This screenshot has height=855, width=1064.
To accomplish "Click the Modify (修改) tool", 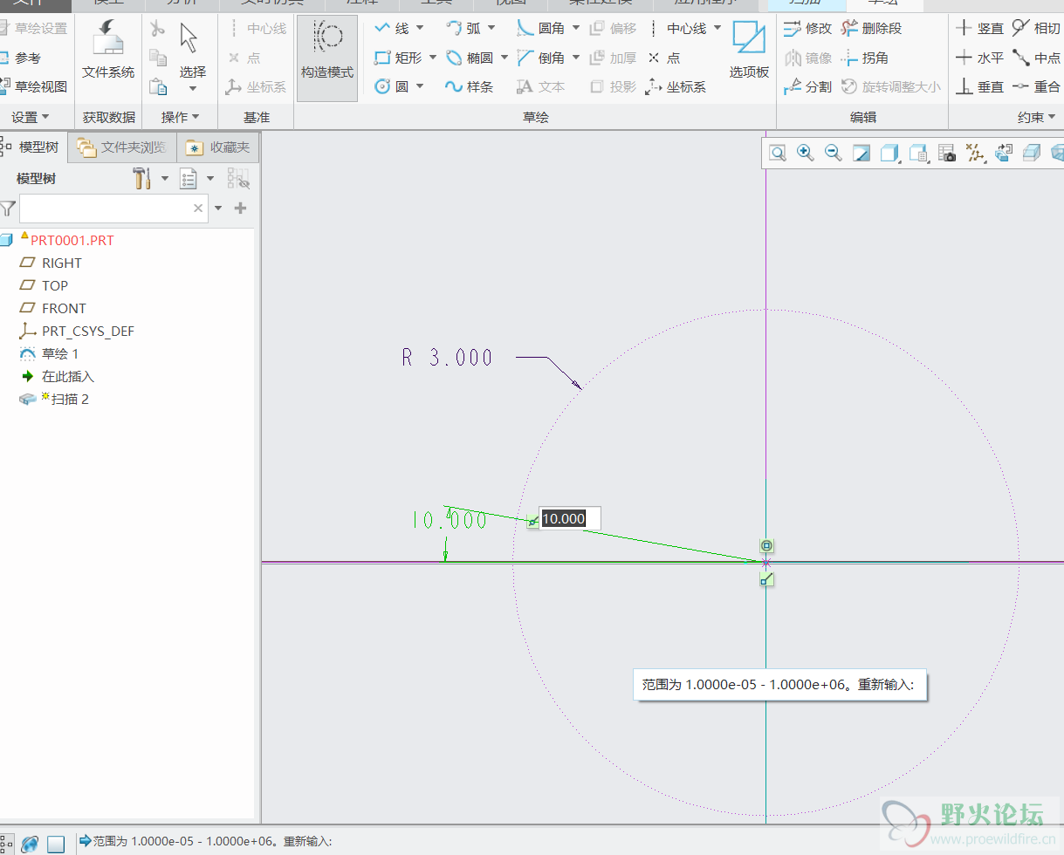I will [x=807, y=29].
